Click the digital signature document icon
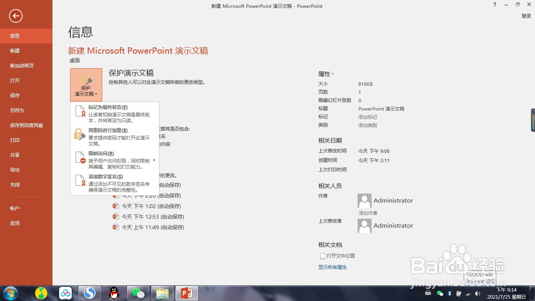Viewport: 535px width, 301px height. pyautogui.click(x=80, y=181)
